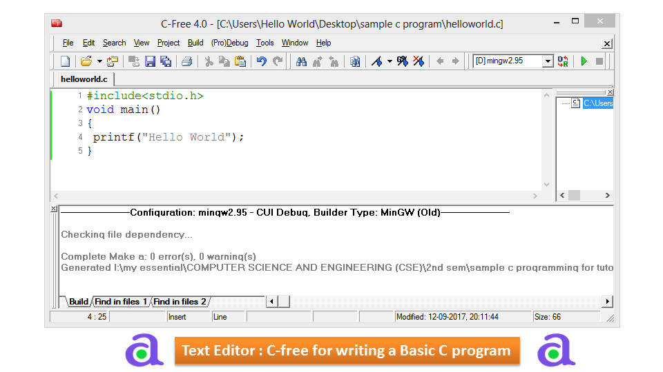Open the Window menu
Image resolution: width=663 pixels, height=372 pixels.
pyautogui.click(x=295, y=43)
